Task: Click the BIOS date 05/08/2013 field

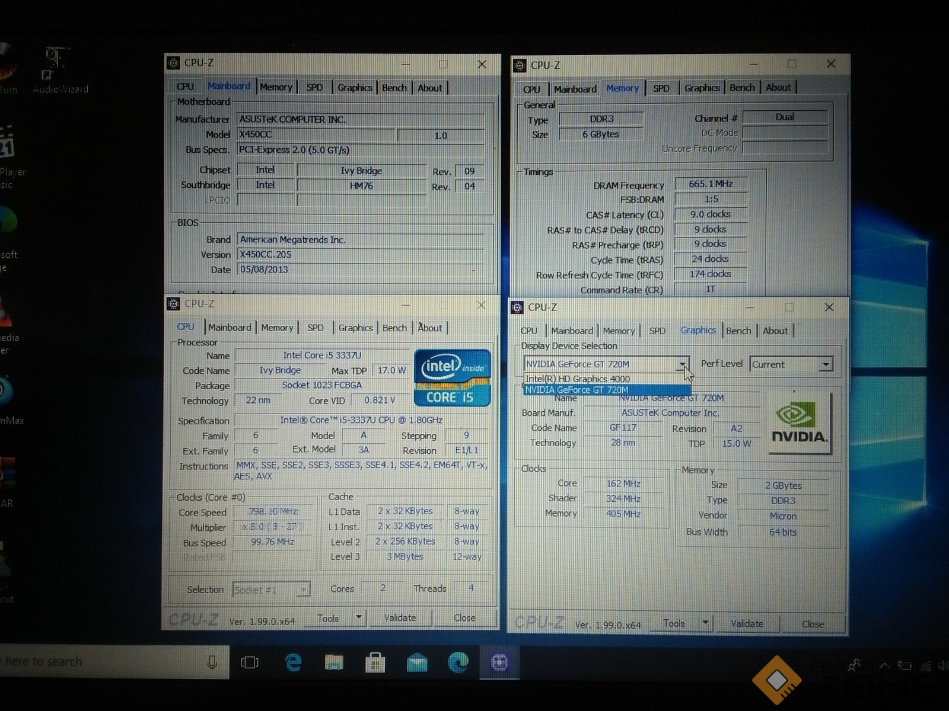Action: [361, 270]
